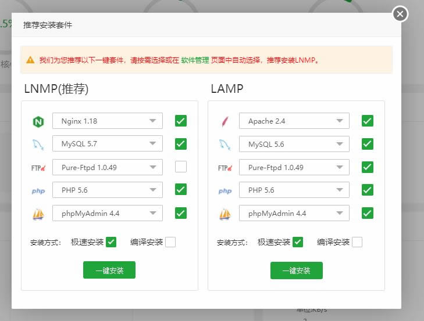Click the LAMP heading
The image size is (424, 321).
tap(227, 89)
